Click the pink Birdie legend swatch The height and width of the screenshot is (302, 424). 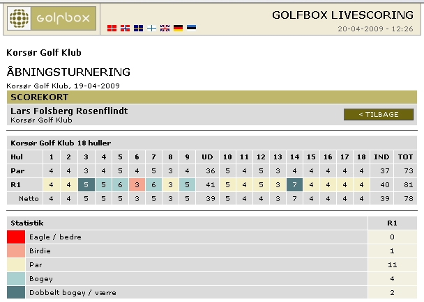click(16, 251)
